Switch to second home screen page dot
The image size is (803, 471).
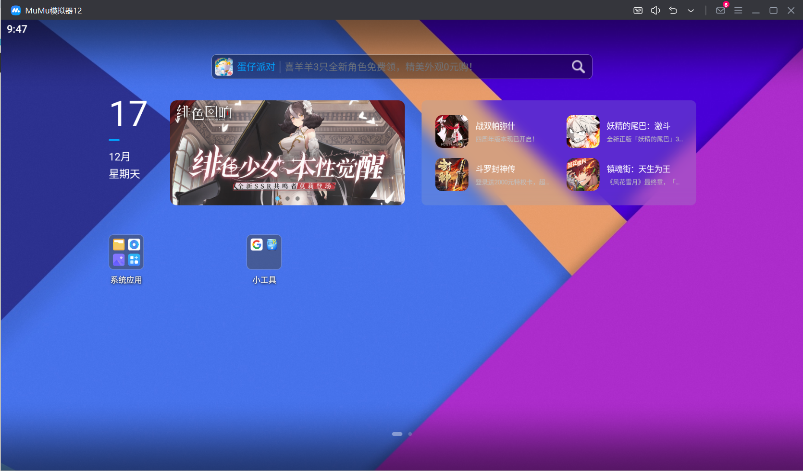point(410,434)
